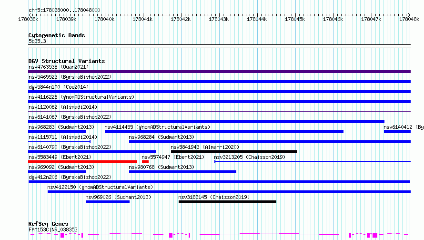Click nsv5465523 (ByrskaBishop2022) label
424x240 pixels.
pyautogui.click(x=70, y=77)
